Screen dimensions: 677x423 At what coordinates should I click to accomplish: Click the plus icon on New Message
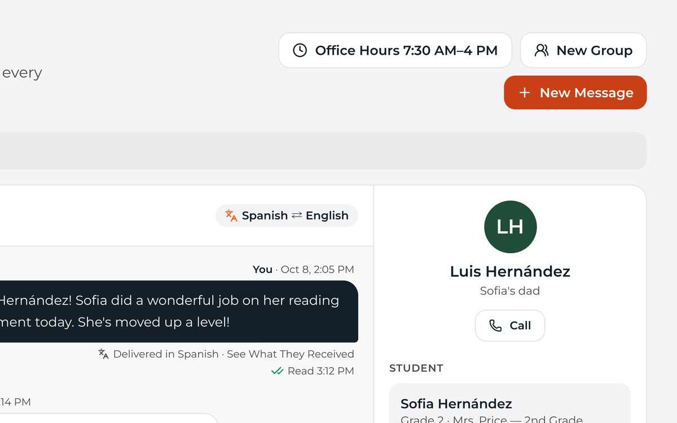(525, 92)
